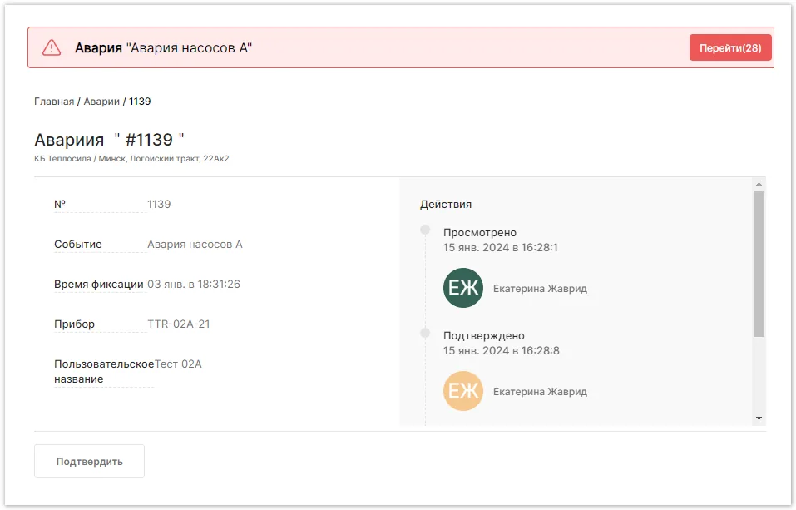Click the orange ЕЖ avatar under Подтверждено
The width and height of the screenshot is (796, 510).
coord(463,391)
